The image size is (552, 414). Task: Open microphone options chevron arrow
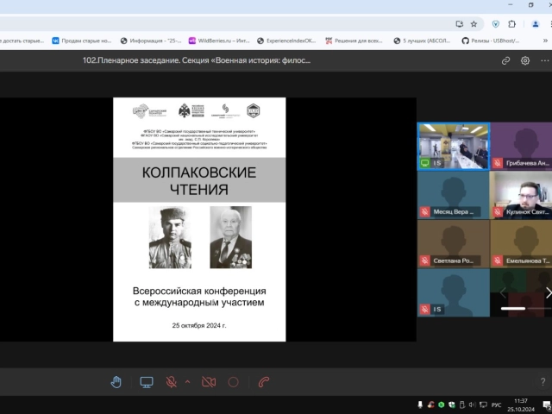188,381
